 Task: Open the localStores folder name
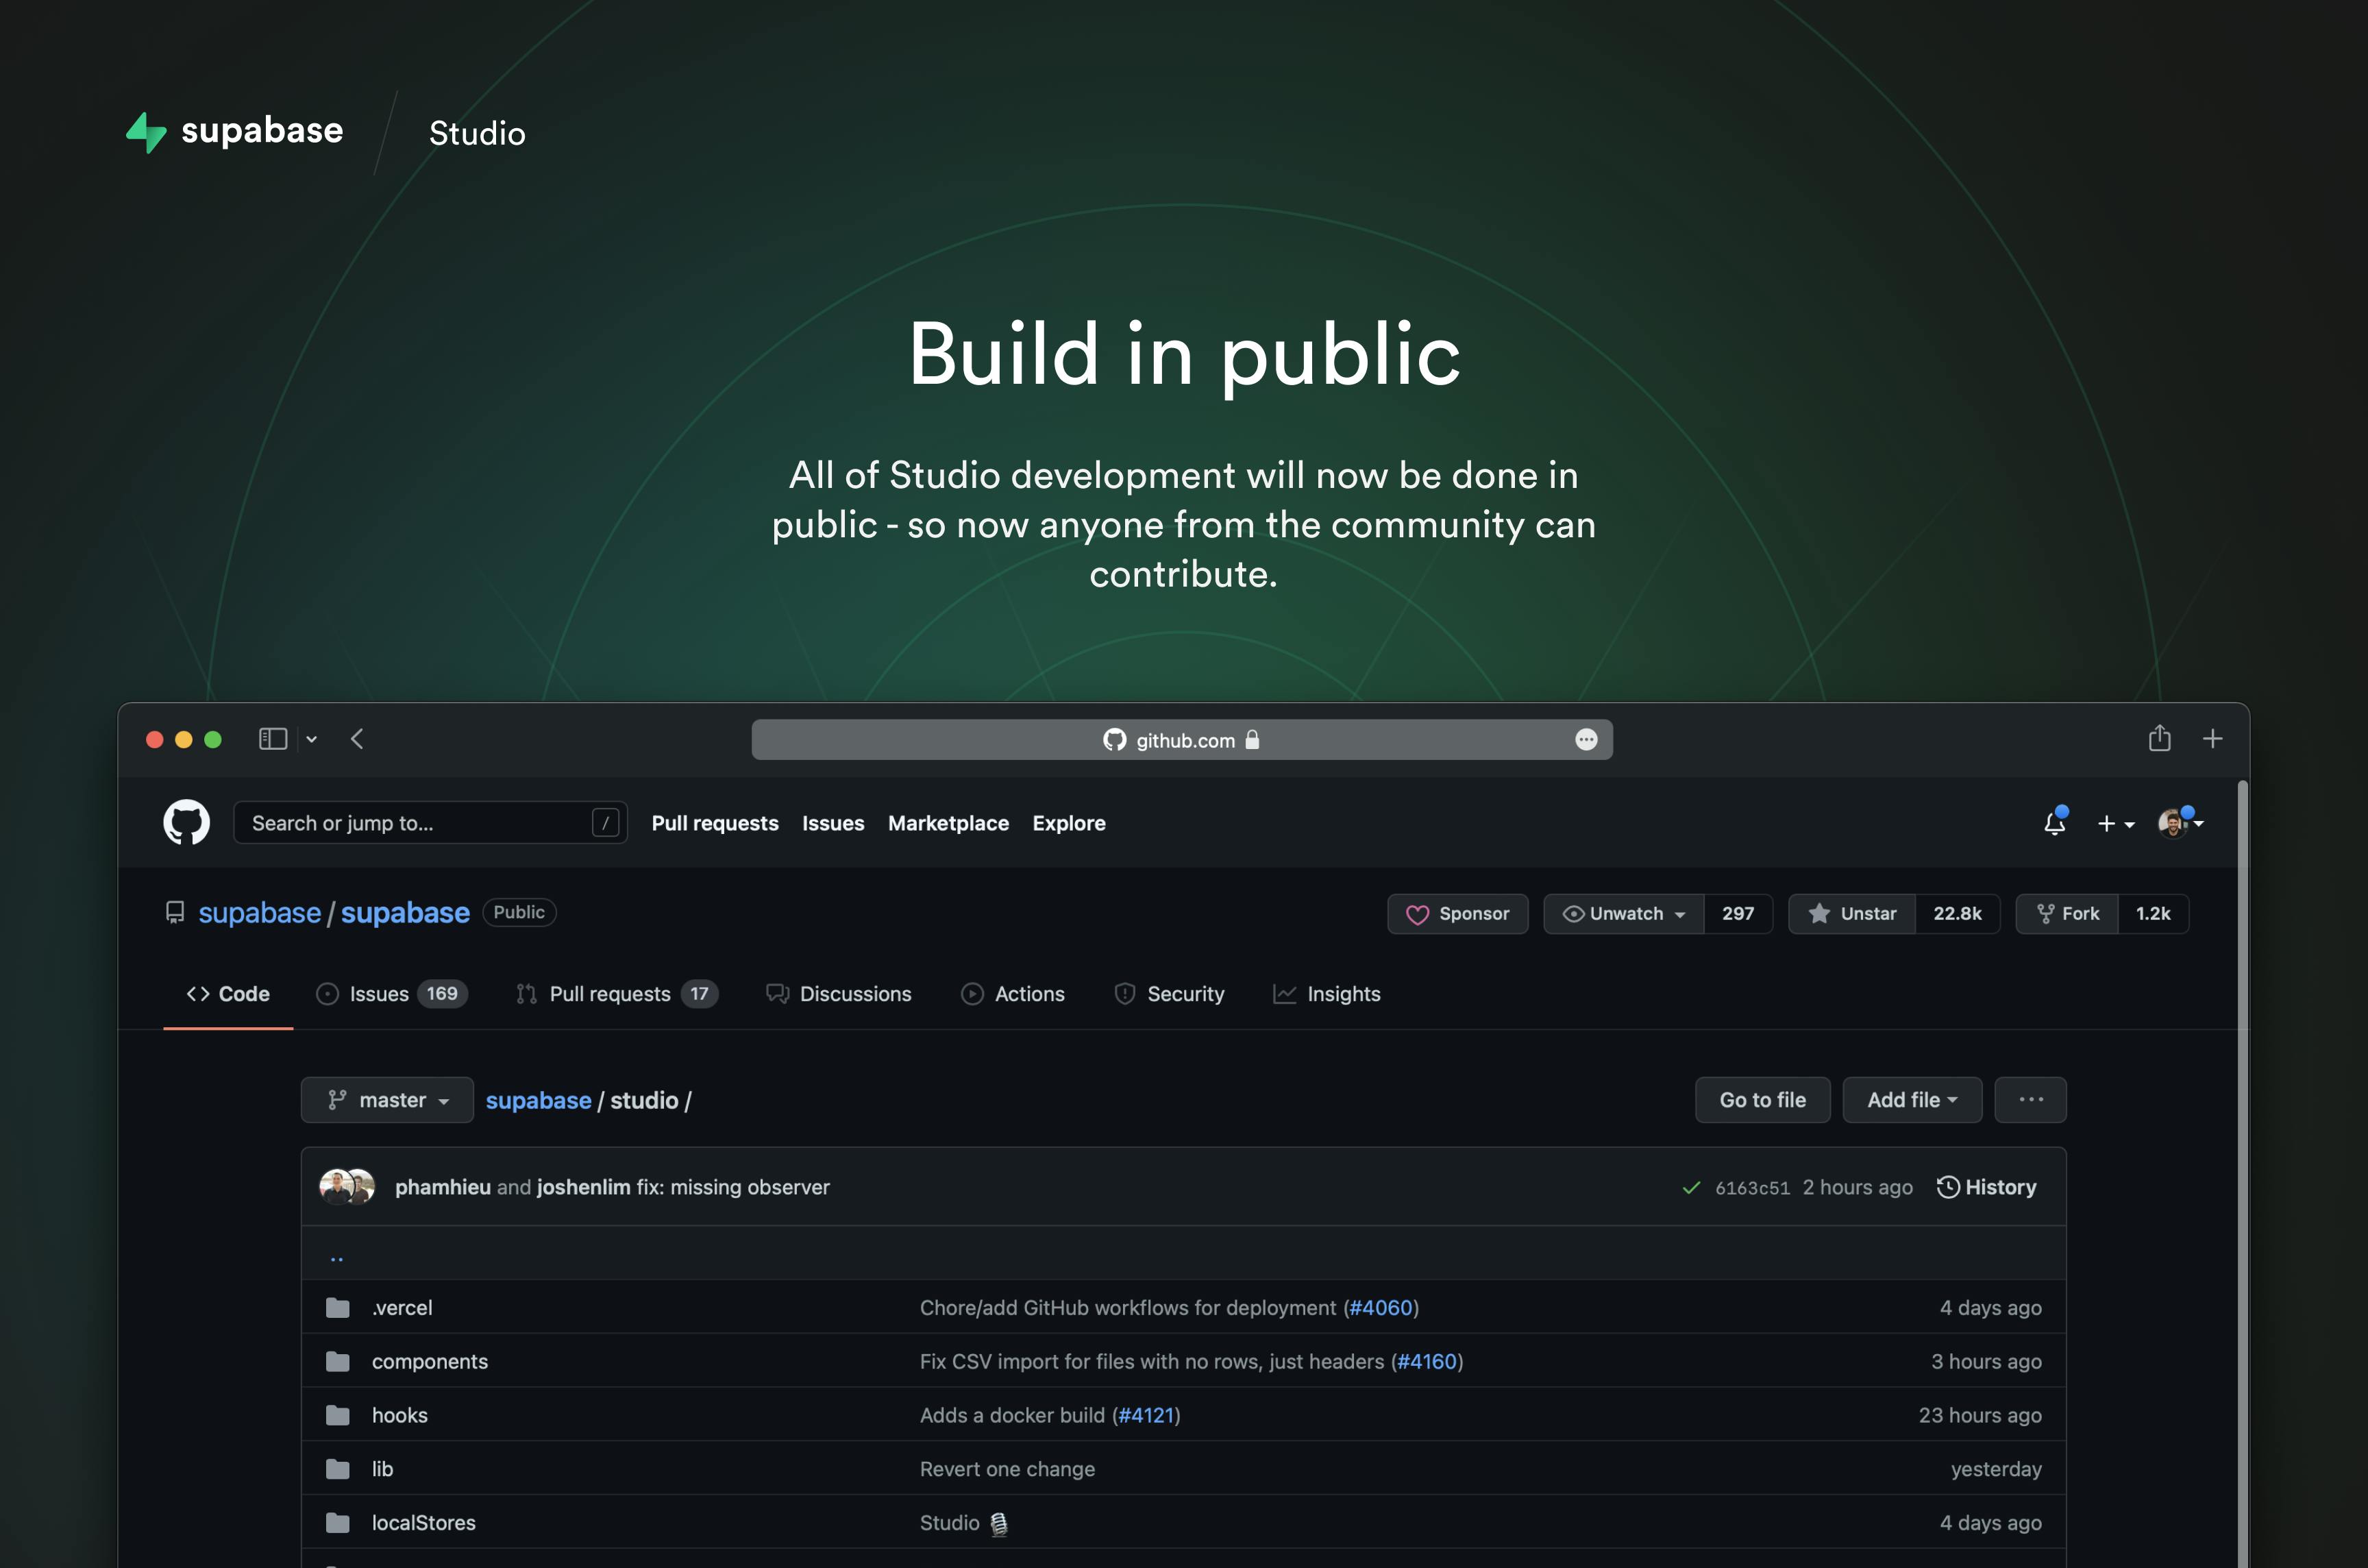(424, 1523)
